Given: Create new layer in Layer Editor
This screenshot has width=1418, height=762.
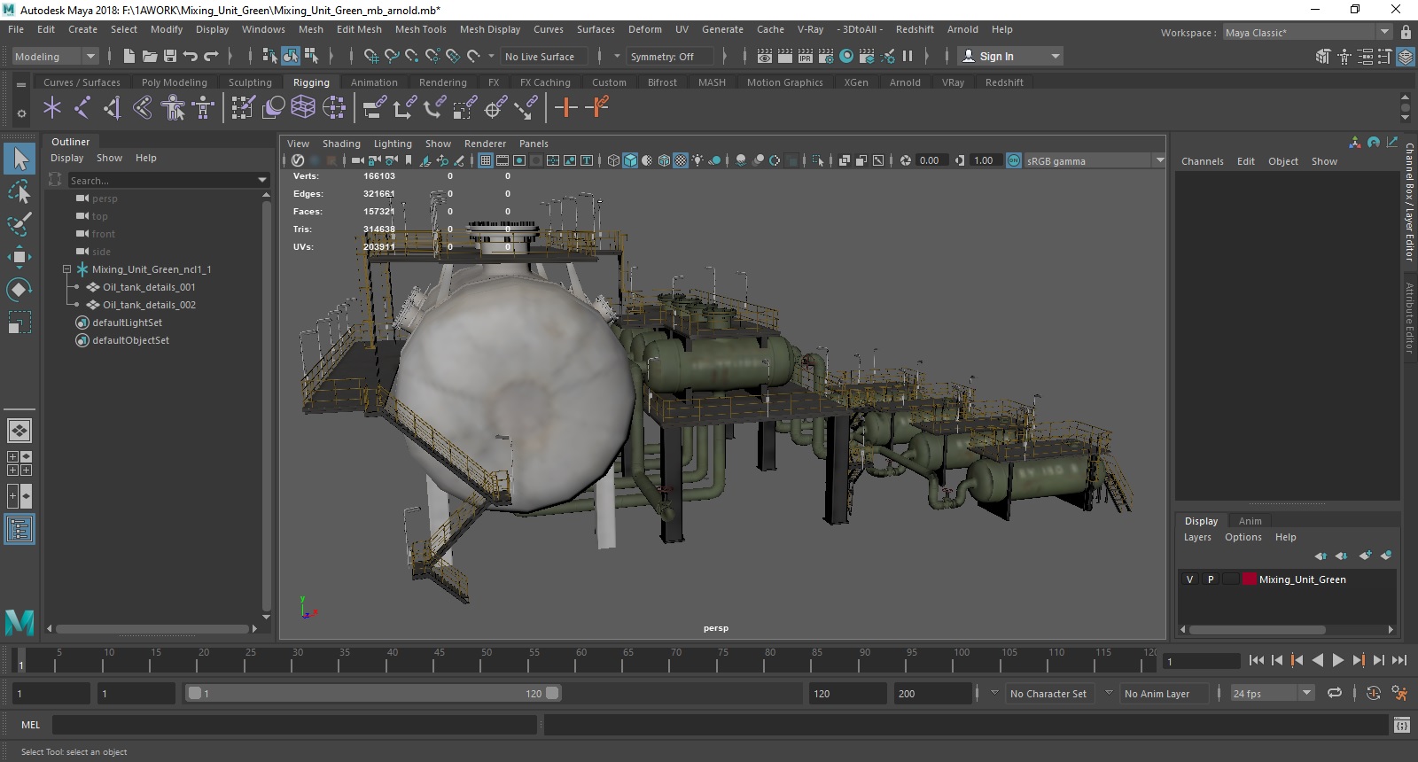Looking at the screenshot, I should click(x=1365, y=556).
